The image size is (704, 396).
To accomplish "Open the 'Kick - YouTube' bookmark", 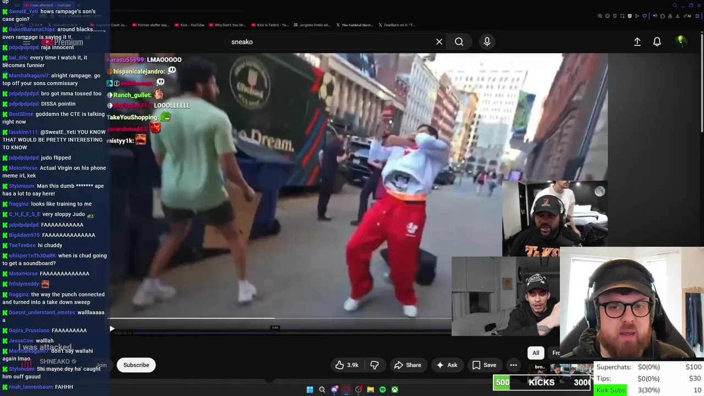I will 190,25.
